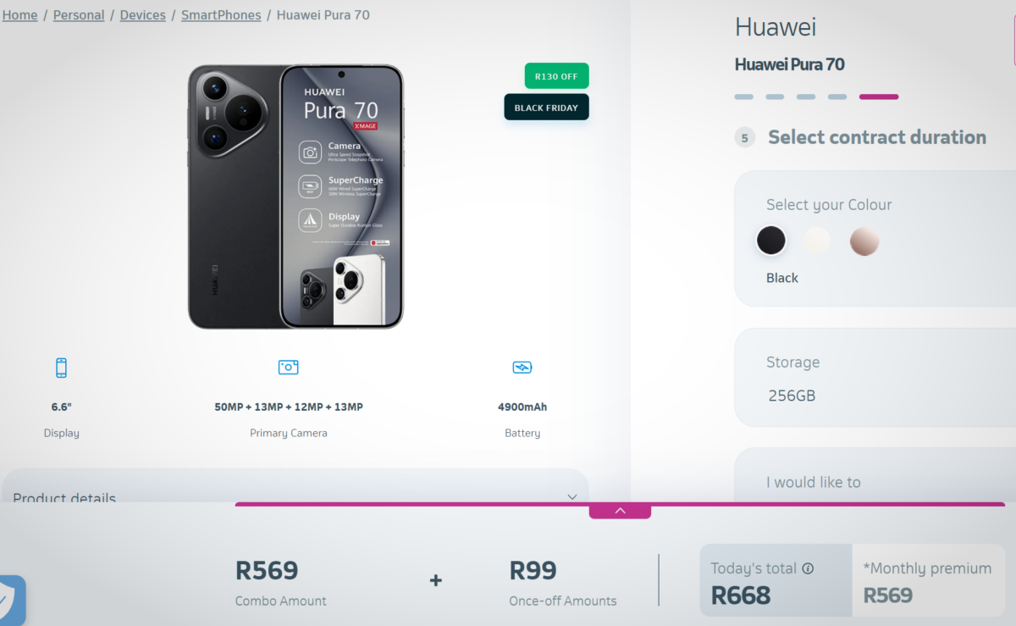Click the display screen size icon

[61, 368]
